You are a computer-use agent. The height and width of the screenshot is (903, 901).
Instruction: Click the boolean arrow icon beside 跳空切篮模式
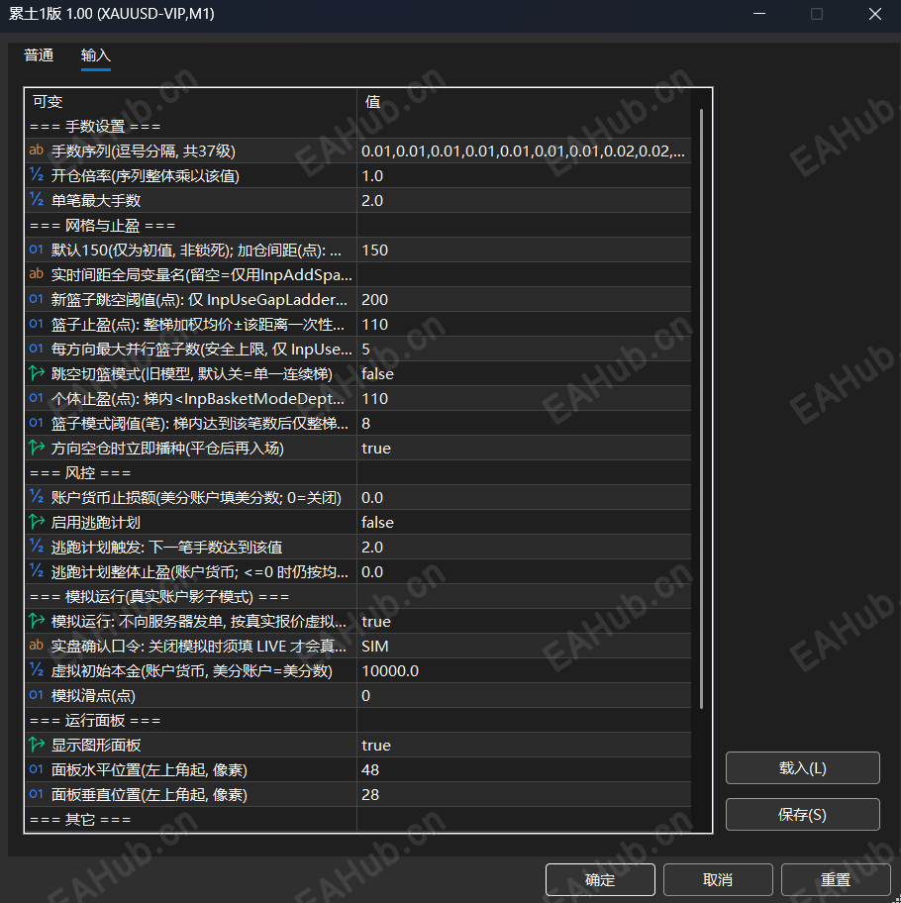pyautogui.click(x=37, y=373)
